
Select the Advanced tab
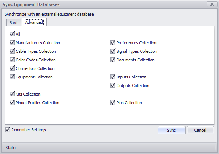34,22
